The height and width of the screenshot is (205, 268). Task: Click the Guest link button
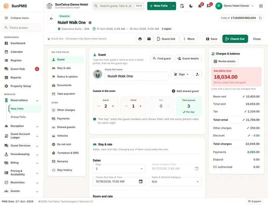166,39
